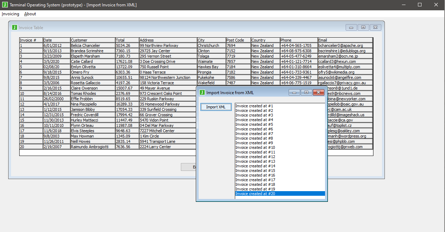
Task: Maximize the main application window
Action: pyautogui.click(x=420, y=5)
